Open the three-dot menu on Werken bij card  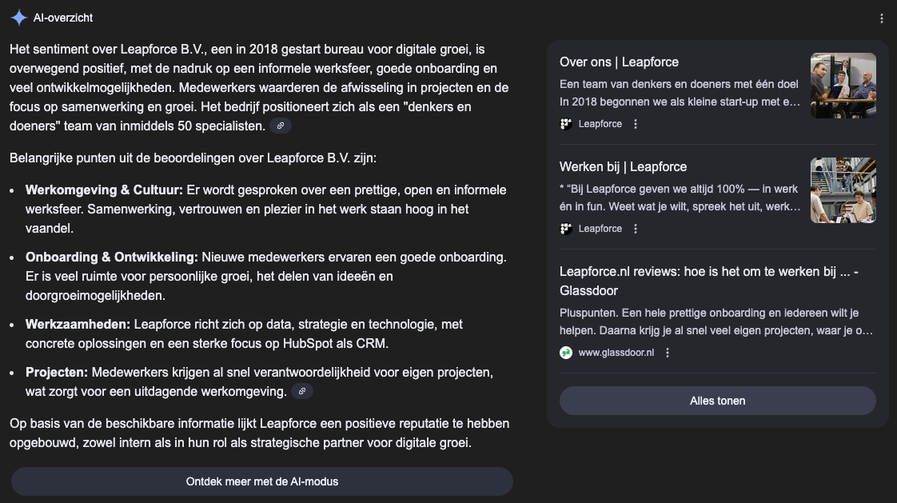(x=636, y=228)
